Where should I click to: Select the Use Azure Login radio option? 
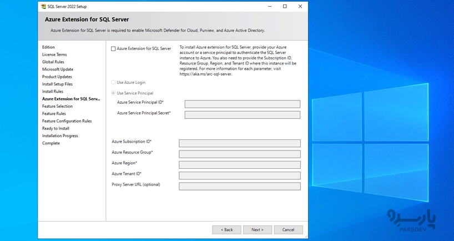point(114,82)
